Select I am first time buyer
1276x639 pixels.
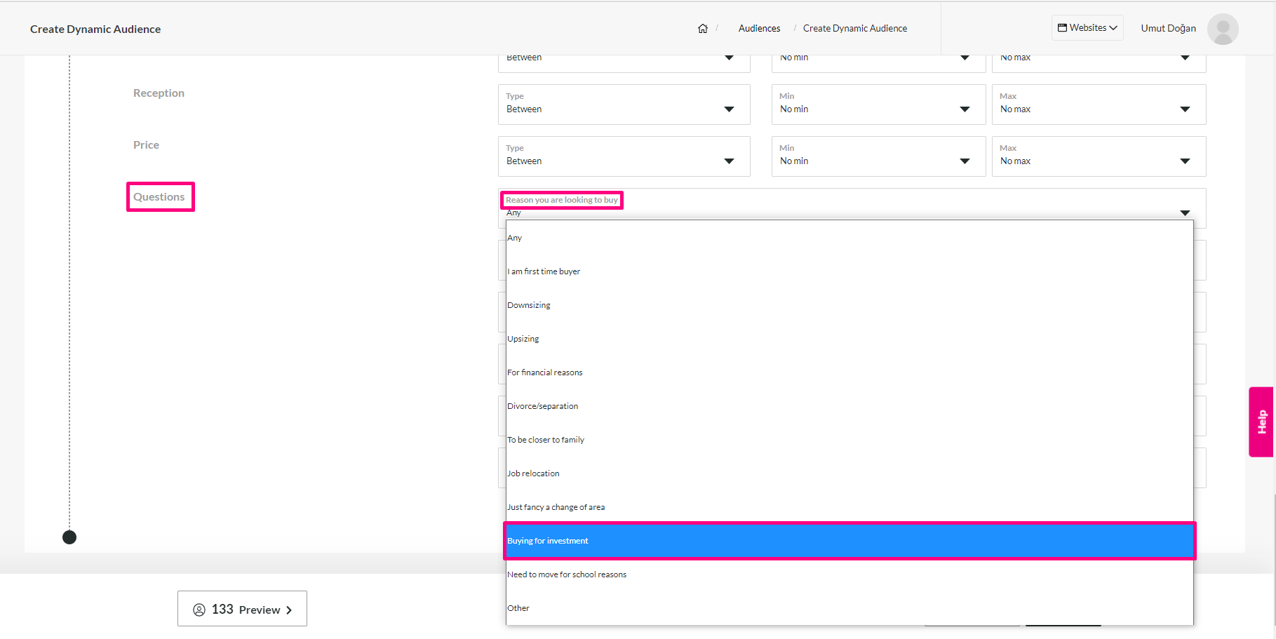tap(849, 271)
